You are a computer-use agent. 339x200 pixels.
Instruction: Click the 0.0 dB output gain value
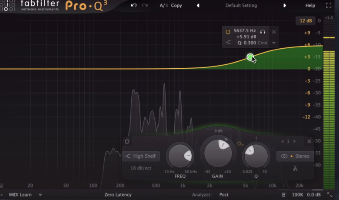pos(314,195)
